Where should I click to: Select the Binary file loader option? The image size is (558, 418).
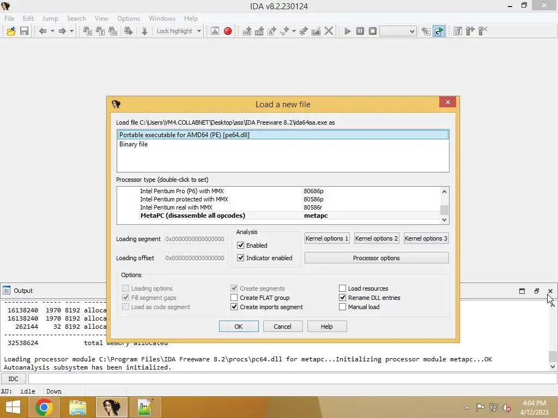283,144
